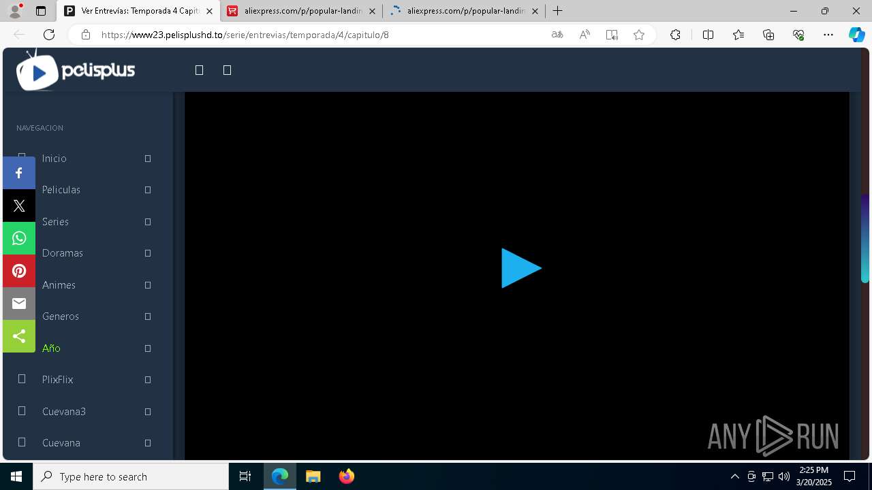
Task: Click the page vertical scrollbar
Action: (x=865, y=238)
